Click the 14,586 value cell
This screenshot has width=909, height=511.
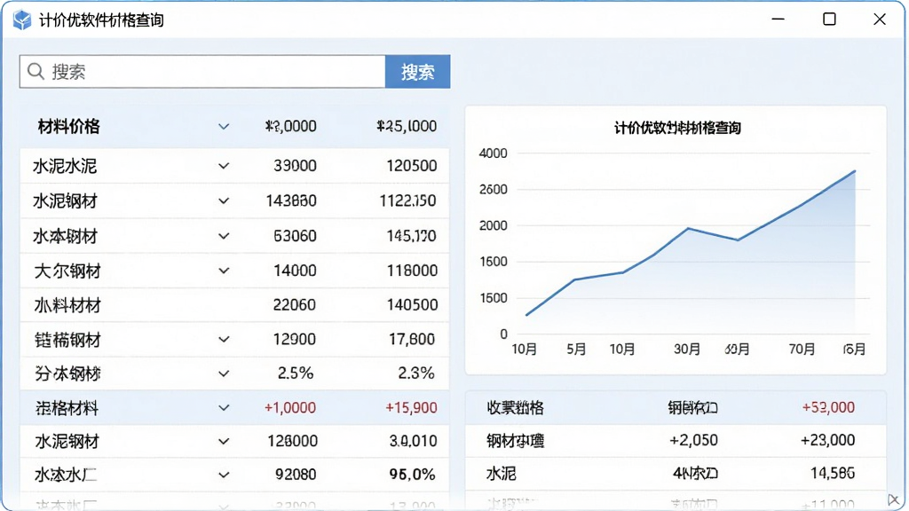(x=833, y=474)
